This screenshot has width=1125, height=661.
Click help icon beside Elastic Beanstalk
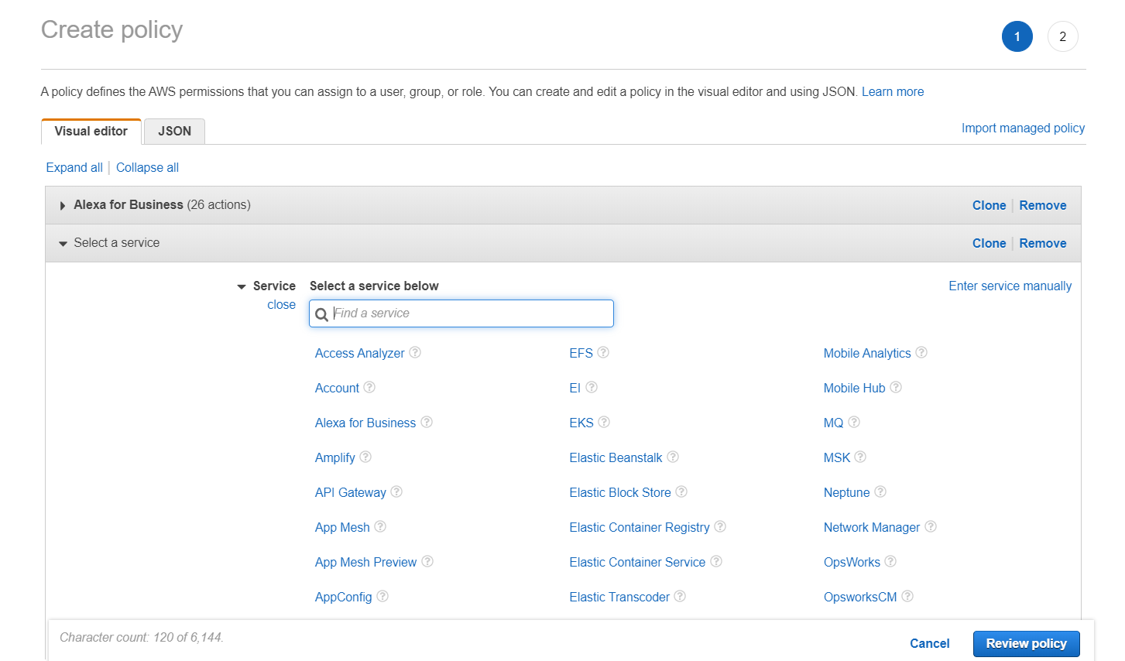[x=673, y=457]
